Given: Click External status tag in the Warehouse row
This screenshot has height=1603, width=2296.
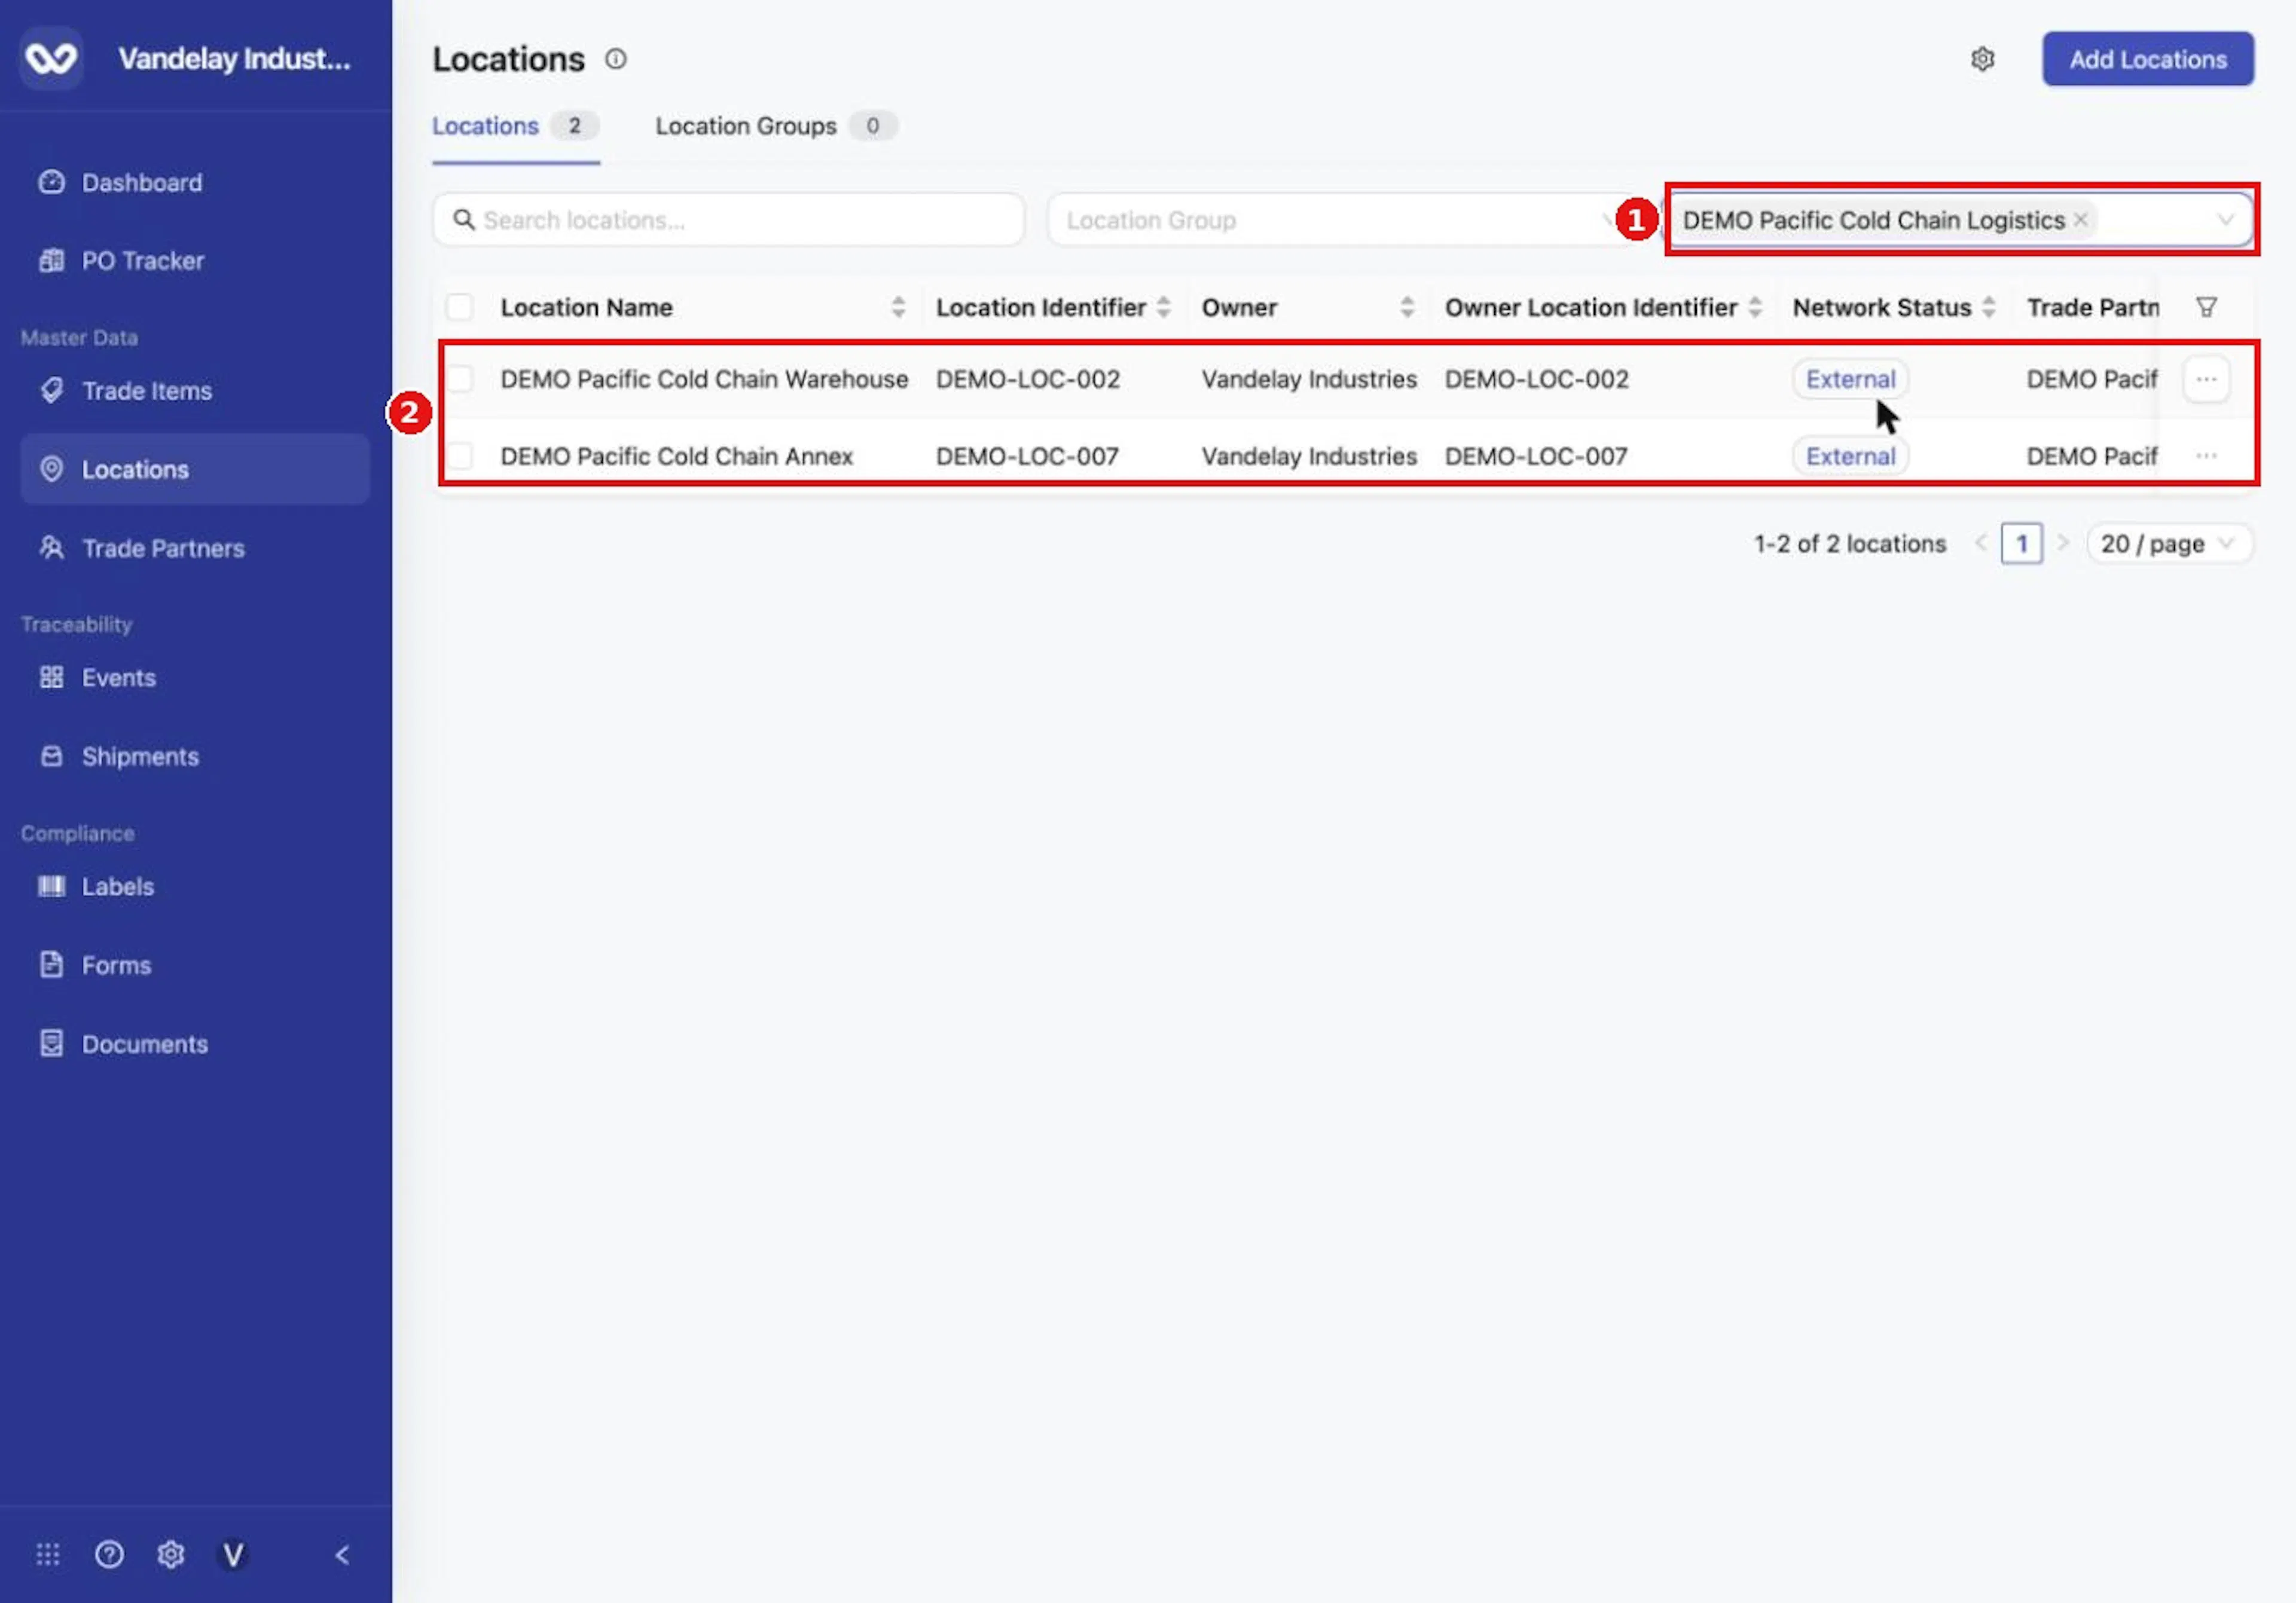Looking at the screenshot, I should [x=1850, y=379].
